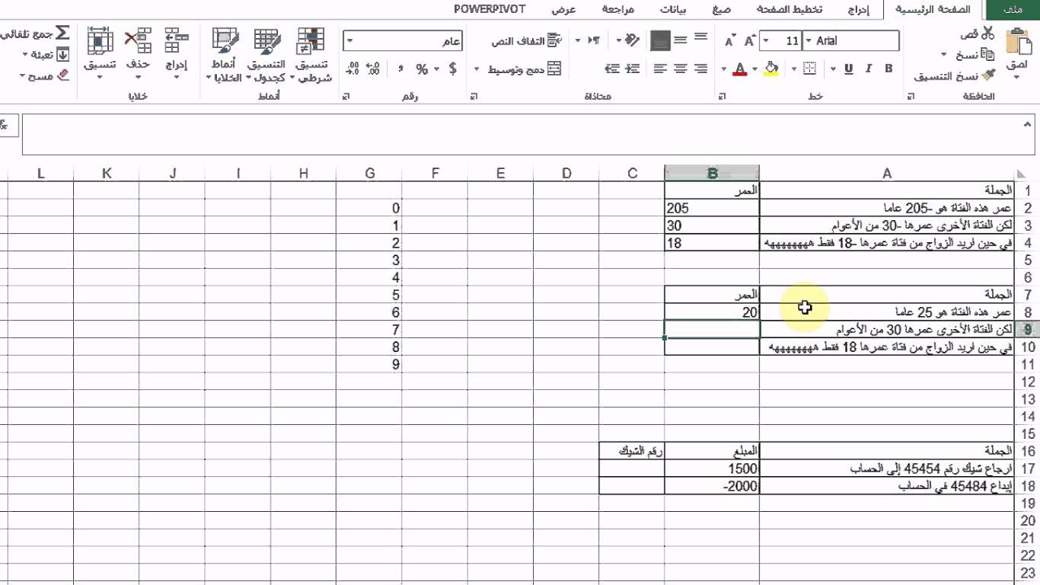Open Format as Table (التنسيق كجدول)

266,54
